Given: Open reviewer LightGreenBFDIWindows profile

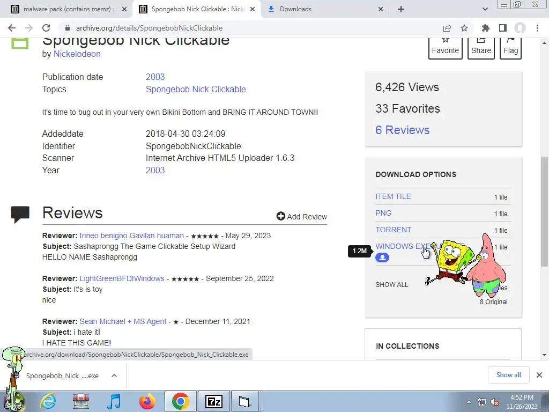Looking at the screenshot, I should (x=122, y=278).
